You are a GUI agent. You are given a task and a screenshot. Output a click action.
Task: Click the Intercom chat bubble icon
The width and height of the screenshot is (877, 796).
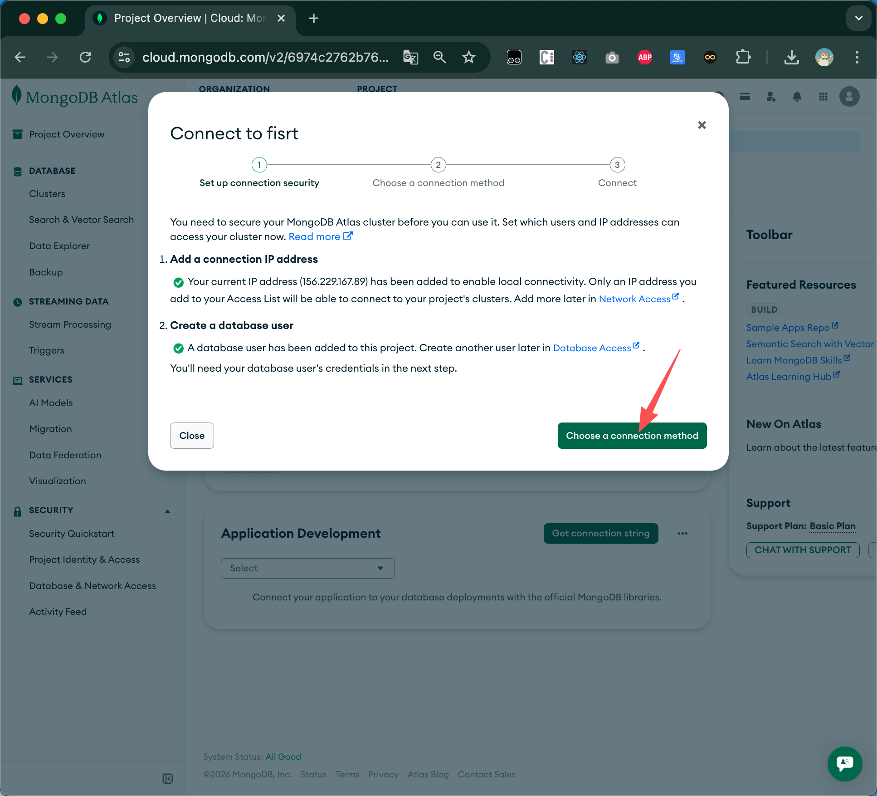(844, 763)
